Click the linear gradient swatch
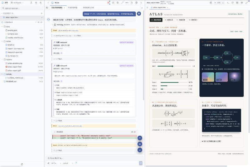Image resolution: width=250 pixels, height=167 pixels. pos(222,77)
